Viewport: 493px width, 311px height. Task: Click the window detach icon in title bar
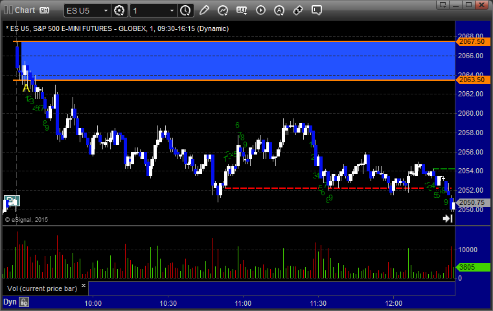point(443,5)
